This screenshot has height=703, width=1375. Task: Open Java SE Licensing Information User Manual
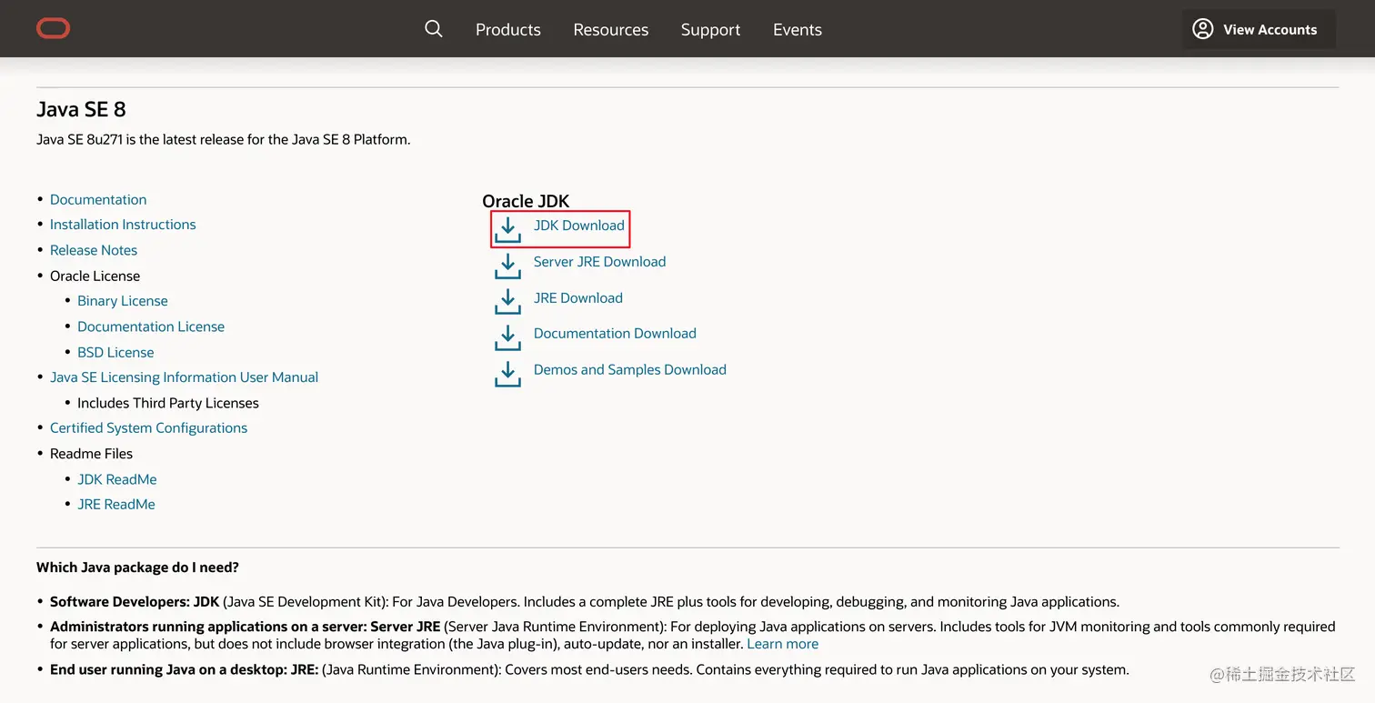tap(184, 377)
